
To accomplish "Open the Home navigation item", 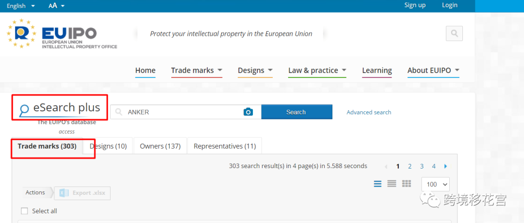I will click(146, 70).
